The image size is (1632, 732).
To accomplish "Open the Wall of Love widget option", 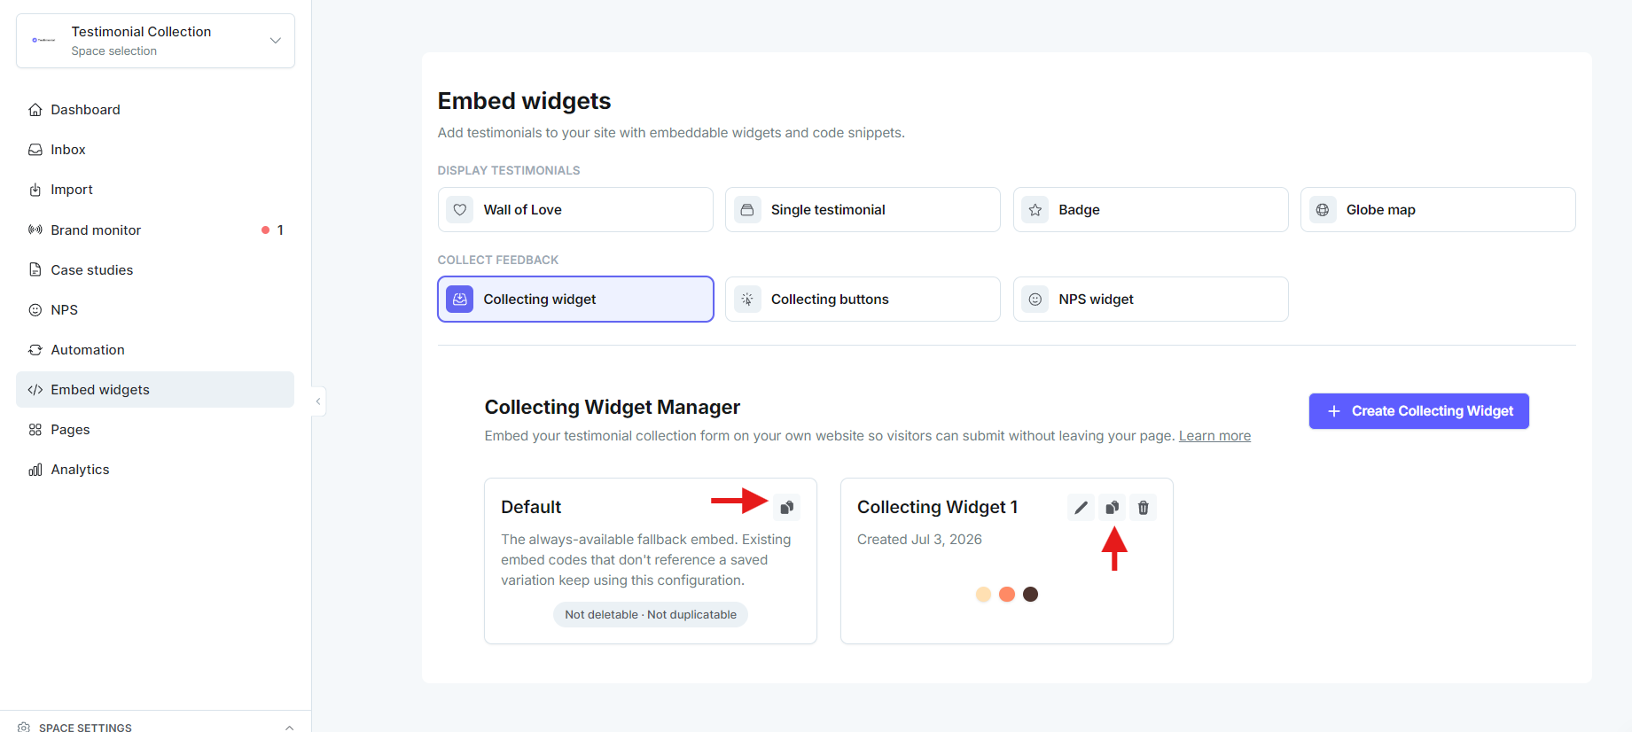I will pyautogui.click(x=575, y=210).
